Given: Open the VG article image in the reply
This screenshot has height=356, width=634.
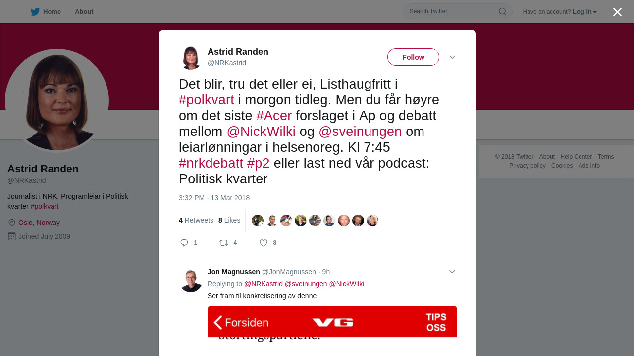Looking at the screenshot, I should [x=332, y=331].
